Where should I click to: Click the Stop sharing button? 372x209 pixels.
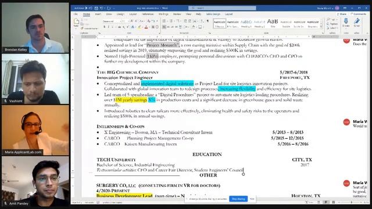click(238, 199)
